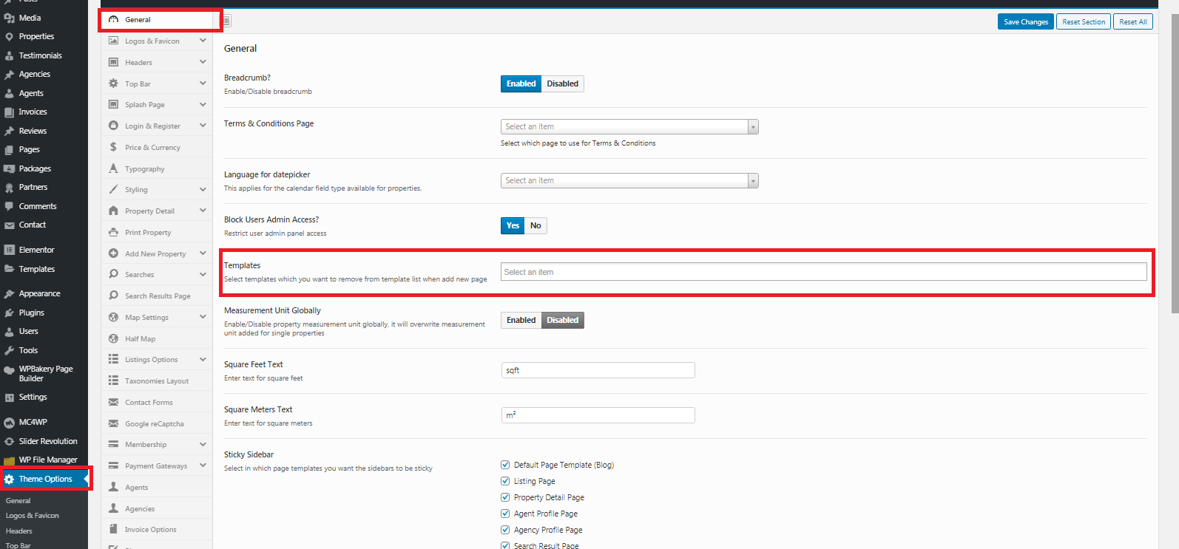Uncheck Agency Profile Page sticky sidebar
1179x549 pixels.
tap(505, 530)
